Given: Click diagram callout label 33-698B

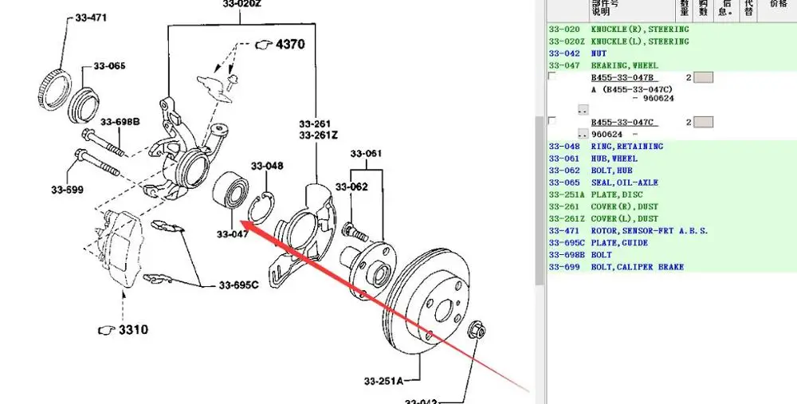Looking at the screenshot, I should coord(120,122).
